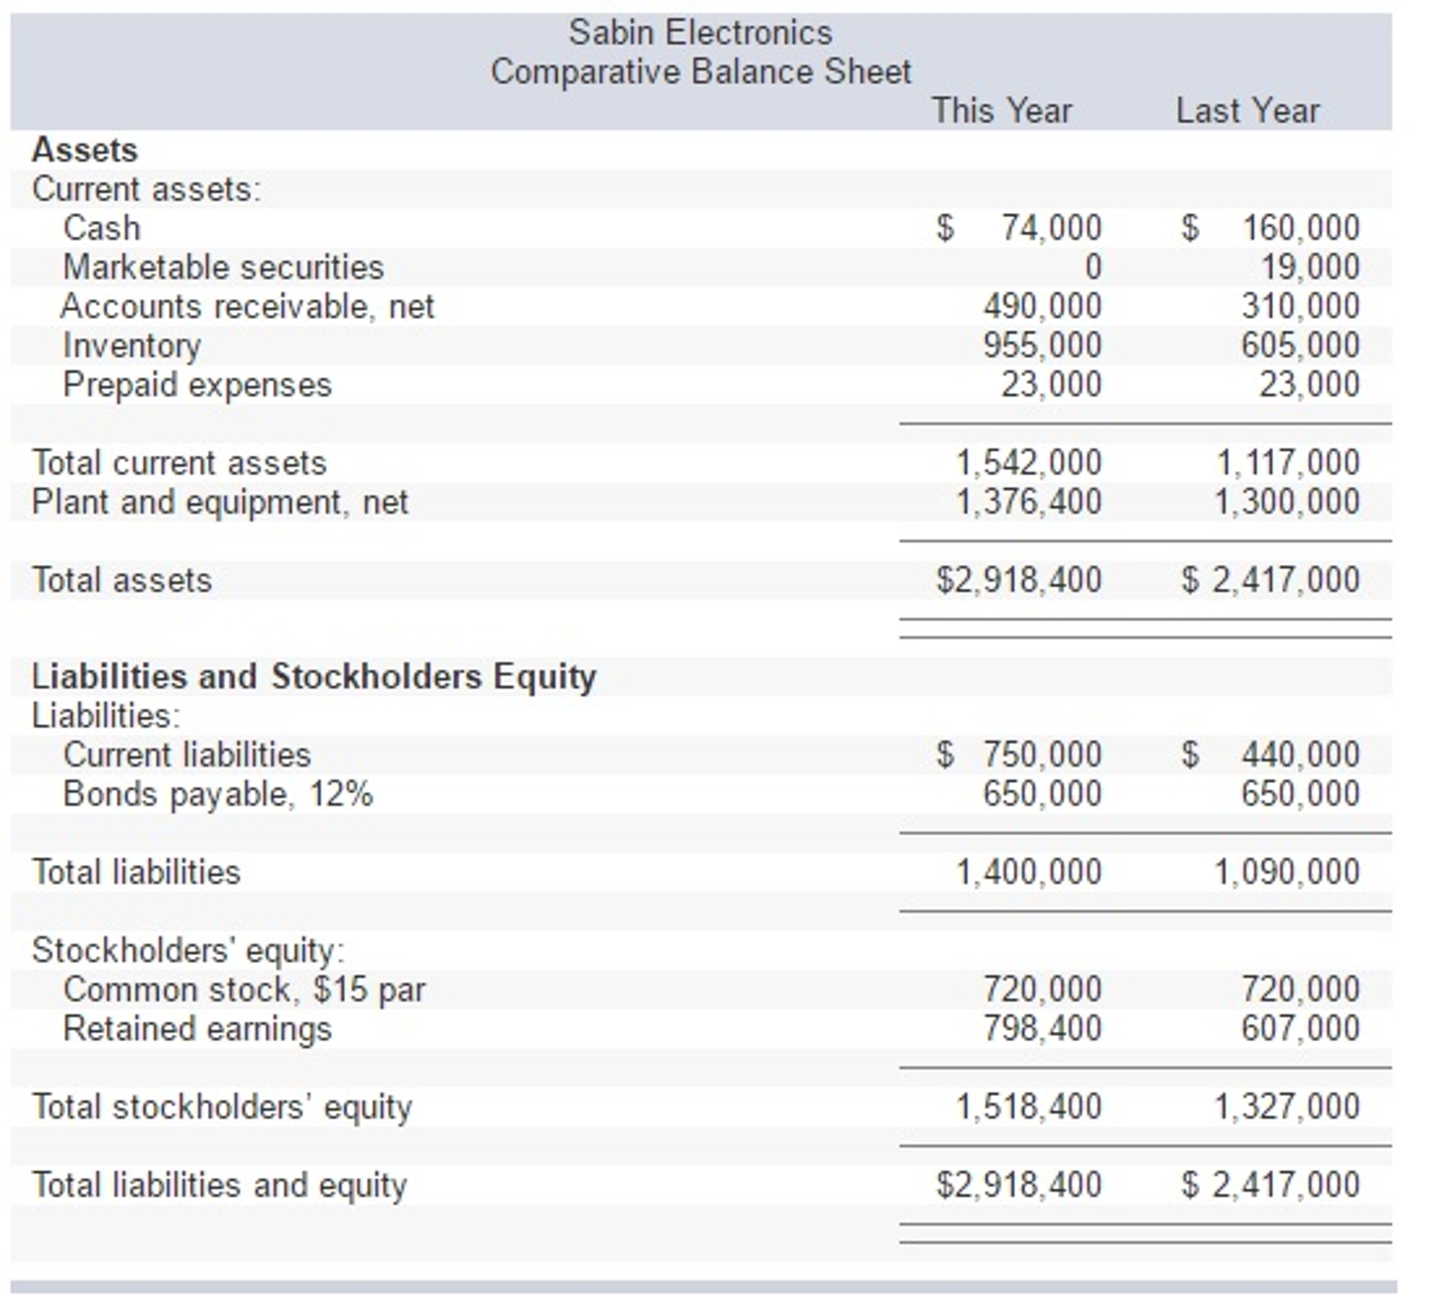The image size is (1447, 1309).
Task: Select Marketable securities value 0
Action: 1093,268
